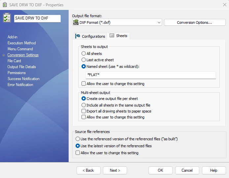Viewport: 229px width, 178px height.
Task: Click the task name field SAVE DRW TO DXF
Action: (37, 19)
